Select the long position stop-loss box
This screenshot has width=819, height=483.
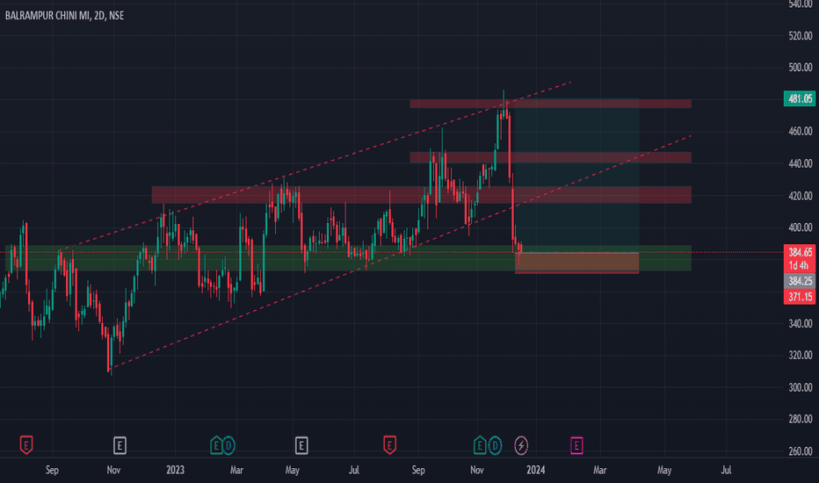(x=576, y=263)
